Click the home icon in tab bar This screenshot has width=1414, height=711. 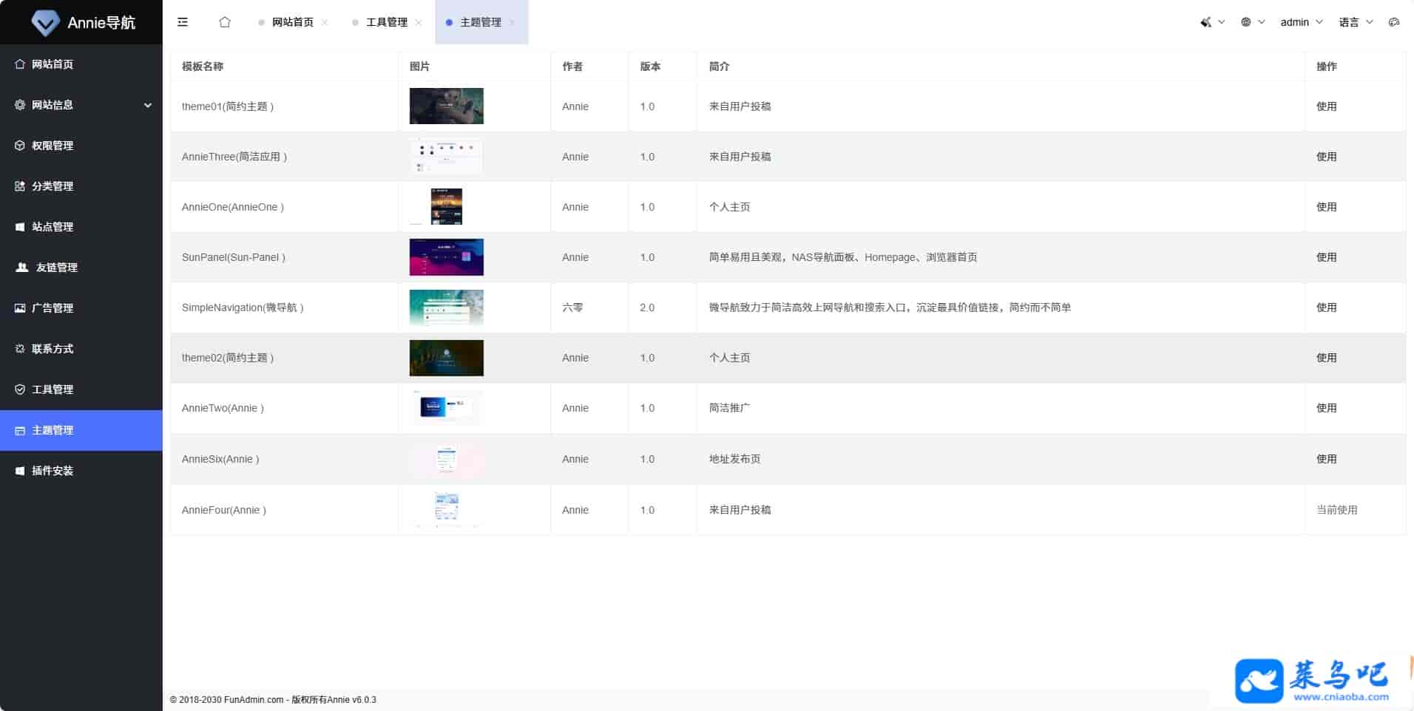pyautogui.click(x=225, y=22)
